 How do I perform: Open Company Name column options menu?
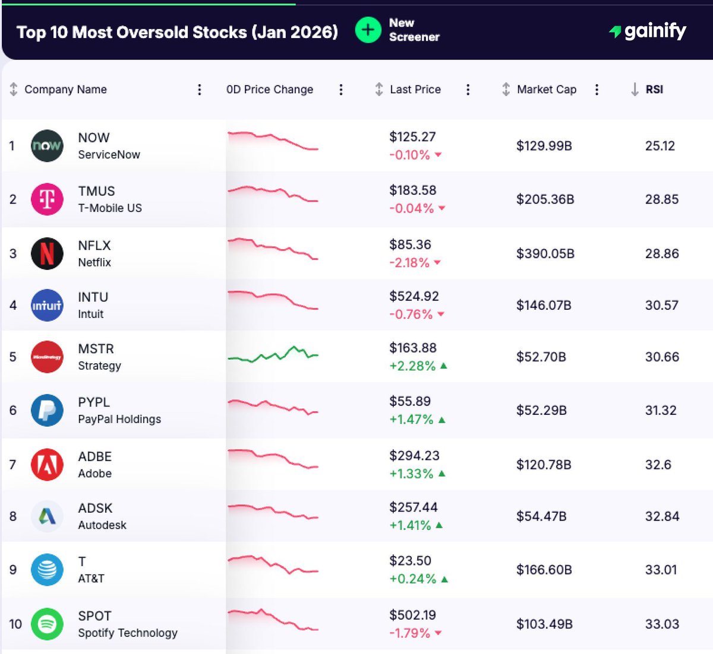coord(199,90)
